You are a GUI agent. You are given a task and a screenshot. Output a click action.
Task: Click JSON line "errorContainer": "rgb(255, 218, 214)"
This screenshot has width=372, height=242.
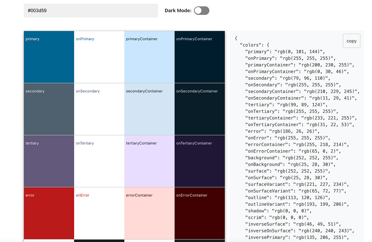click(x=297, y=144)
